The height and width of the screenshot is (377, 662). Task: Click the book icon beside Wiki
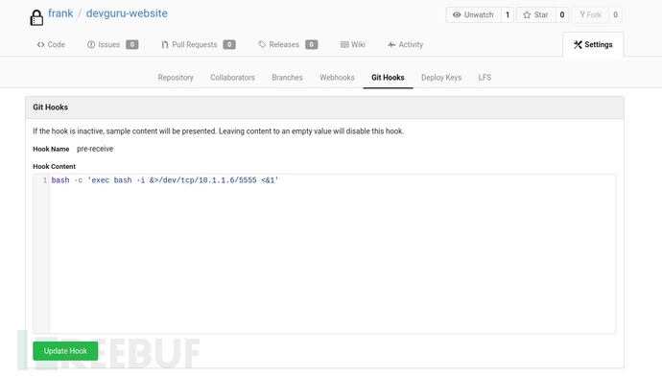coord(344,45)
